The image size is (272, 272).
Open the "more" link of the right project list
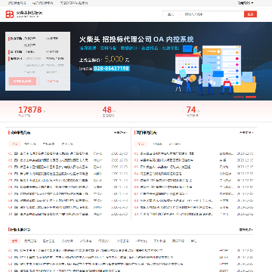tap(246, 132)
